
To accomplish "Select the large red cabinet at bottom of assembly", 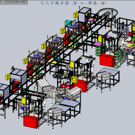I will click(31, 122).
